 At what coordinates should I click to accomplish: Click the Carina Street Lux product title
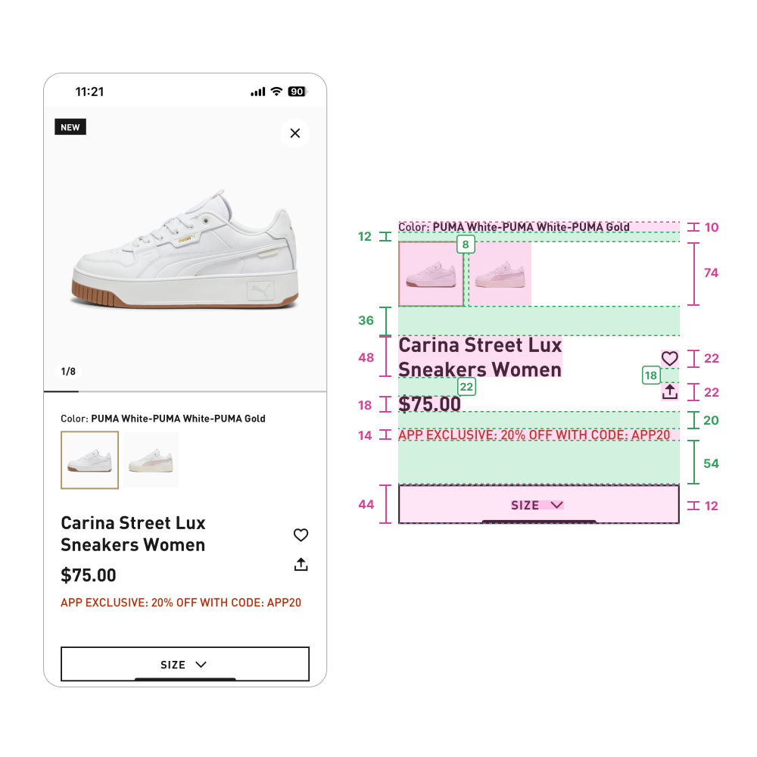[133, 534]
